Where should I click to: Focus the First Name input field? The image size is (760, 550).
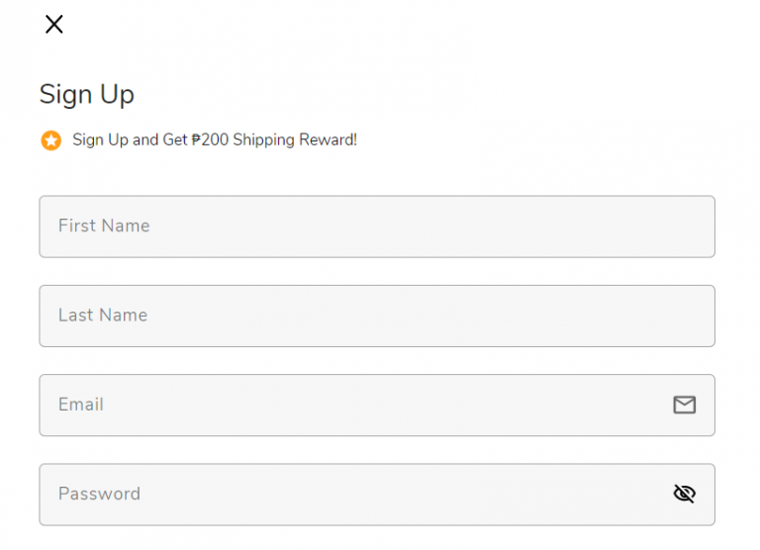tap(376, 227)
